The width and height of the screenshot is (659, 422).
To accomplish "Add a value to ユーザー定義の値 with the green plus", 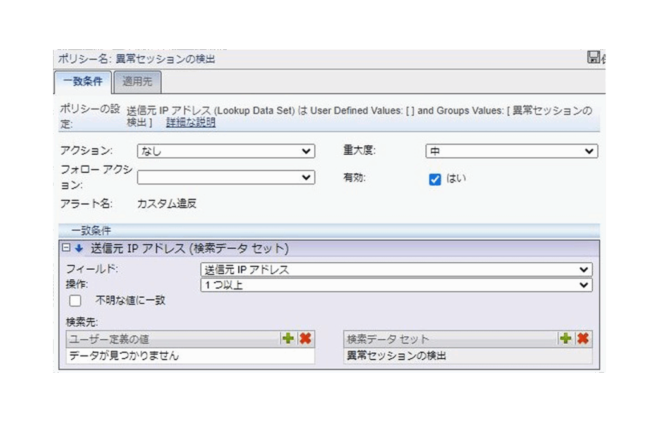I will (288, 339).
